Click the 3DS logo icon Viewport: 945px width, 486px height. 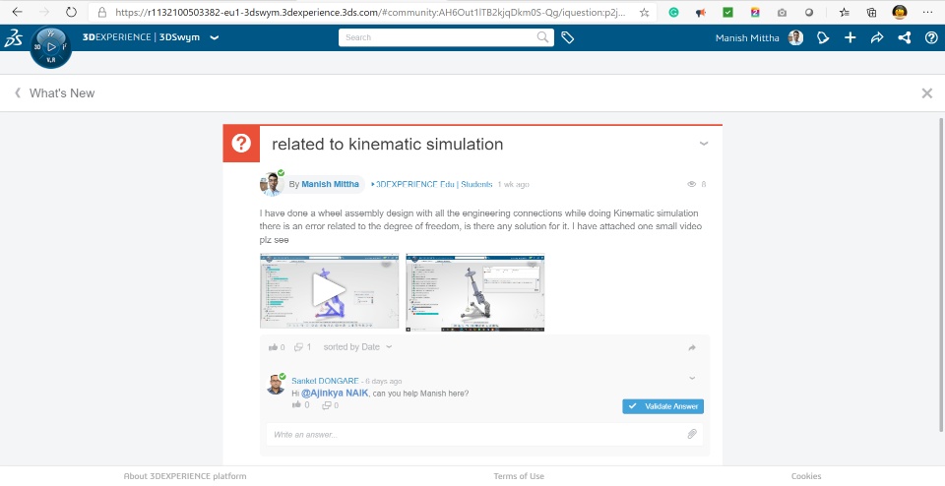13,38
